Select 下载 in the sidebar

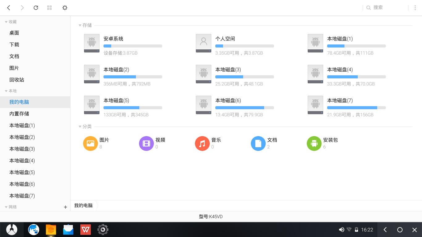click(35, 45)
